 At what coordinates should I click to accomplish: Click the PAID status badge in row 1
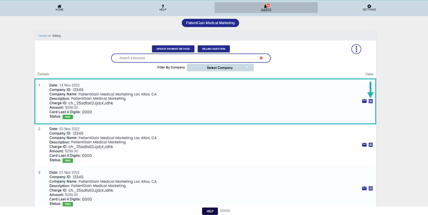(x=68, y=117)
